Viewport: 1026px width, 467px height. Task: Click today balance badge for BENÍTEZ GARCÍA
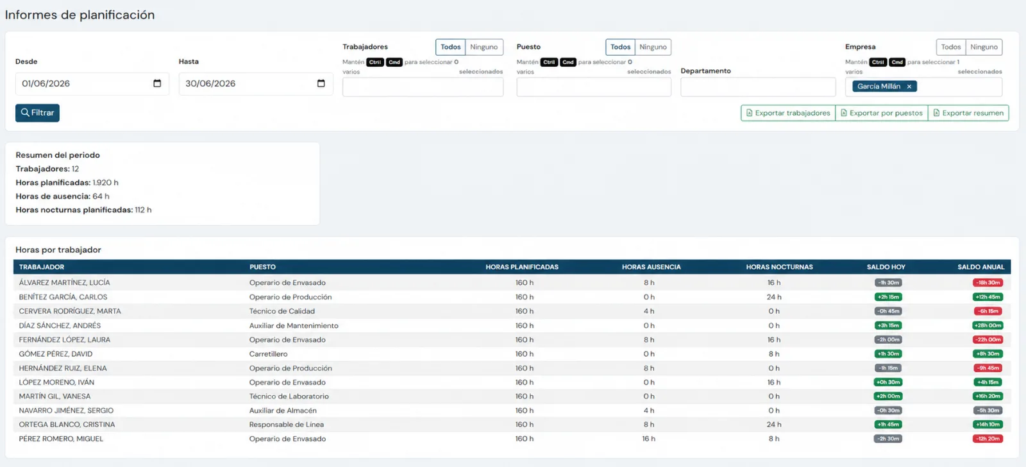888,297
